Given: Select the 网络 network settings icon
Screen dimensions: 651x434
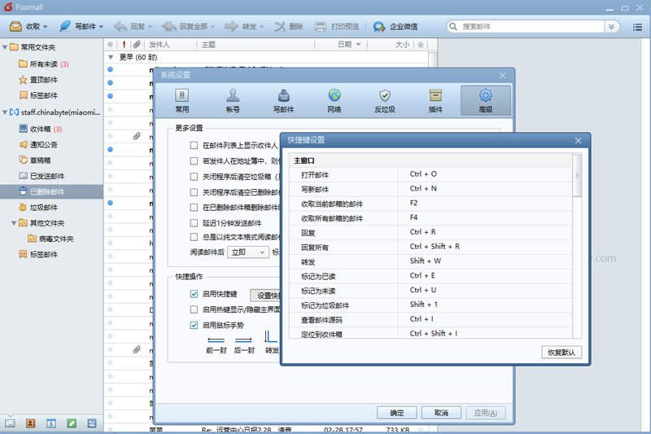Looking at the screenshot, I should 334,95.
